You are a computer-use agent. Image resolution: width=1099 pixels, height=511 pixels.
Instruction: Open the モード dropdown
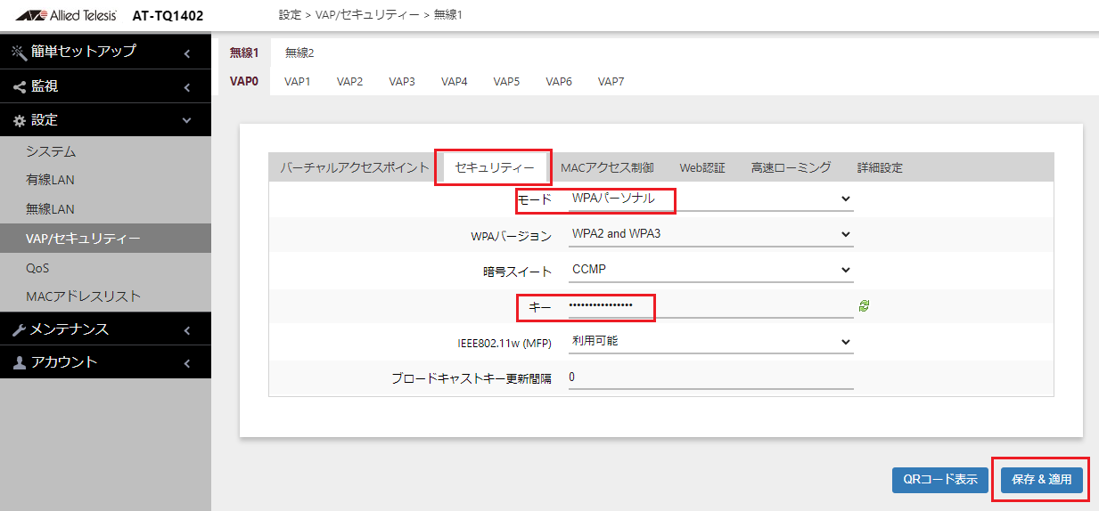click(710, 199)
